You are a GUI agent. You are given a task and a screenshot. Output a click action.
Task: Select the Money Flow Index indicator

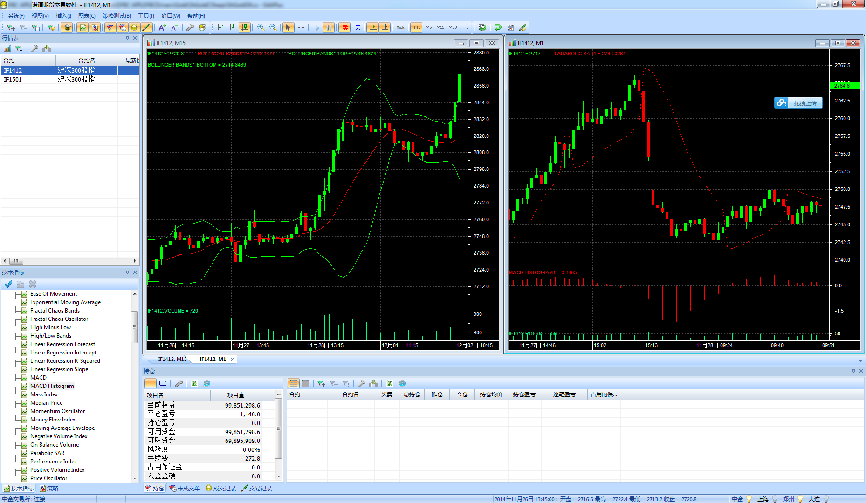[x=52, y=420]
